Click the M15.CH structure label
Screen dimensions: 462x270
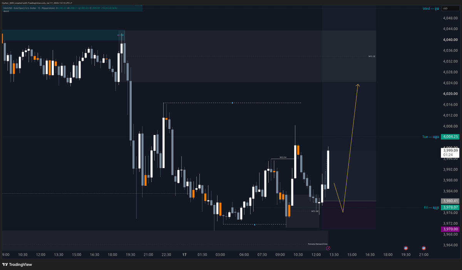[x=283, y=157]
